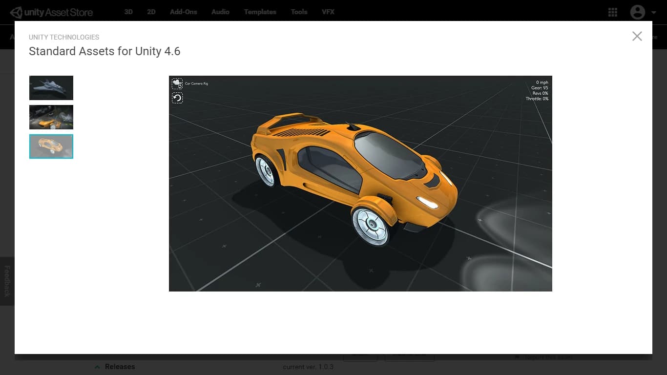Show the second thumbnail with car and vehicles
The width and height of the screenshot is (667, 375).
pos(51,117)
